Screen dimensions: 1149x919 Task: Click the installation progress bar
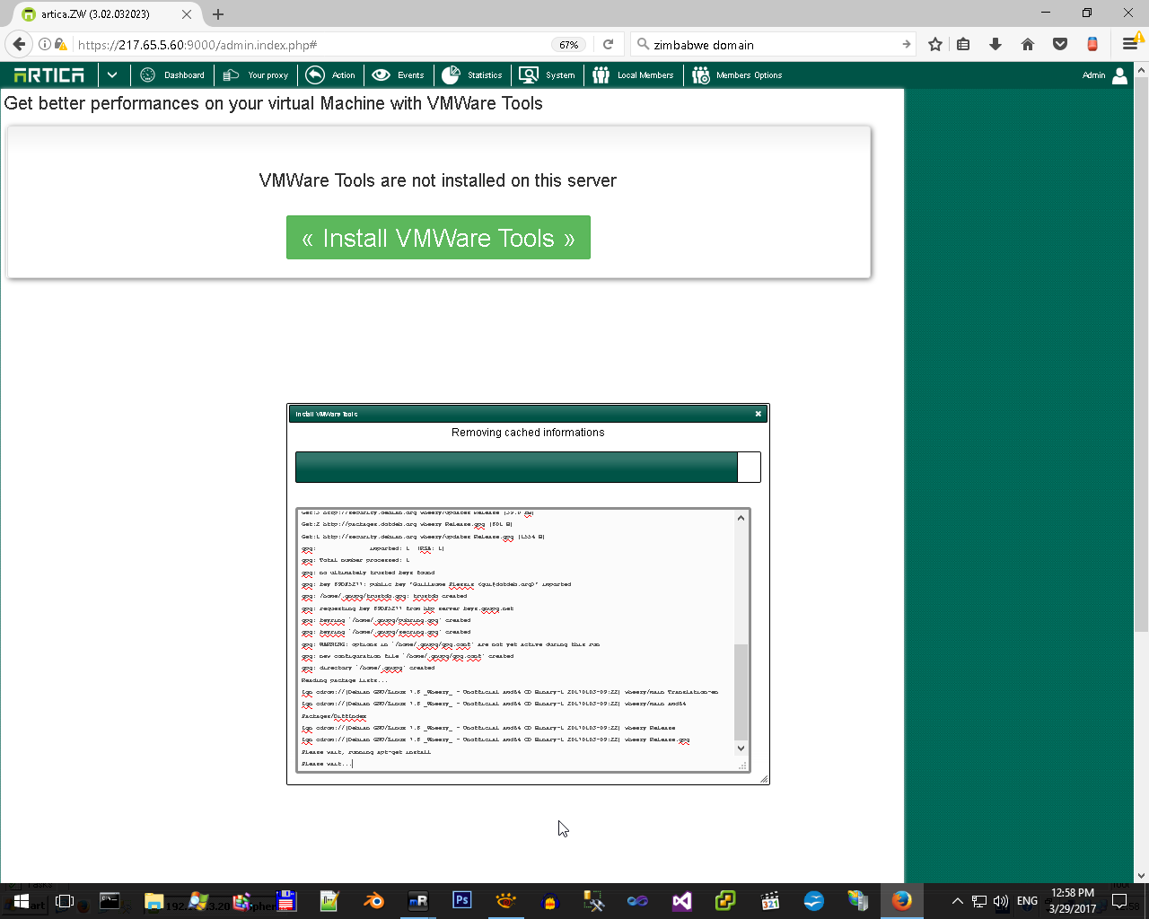click(528, 468)
